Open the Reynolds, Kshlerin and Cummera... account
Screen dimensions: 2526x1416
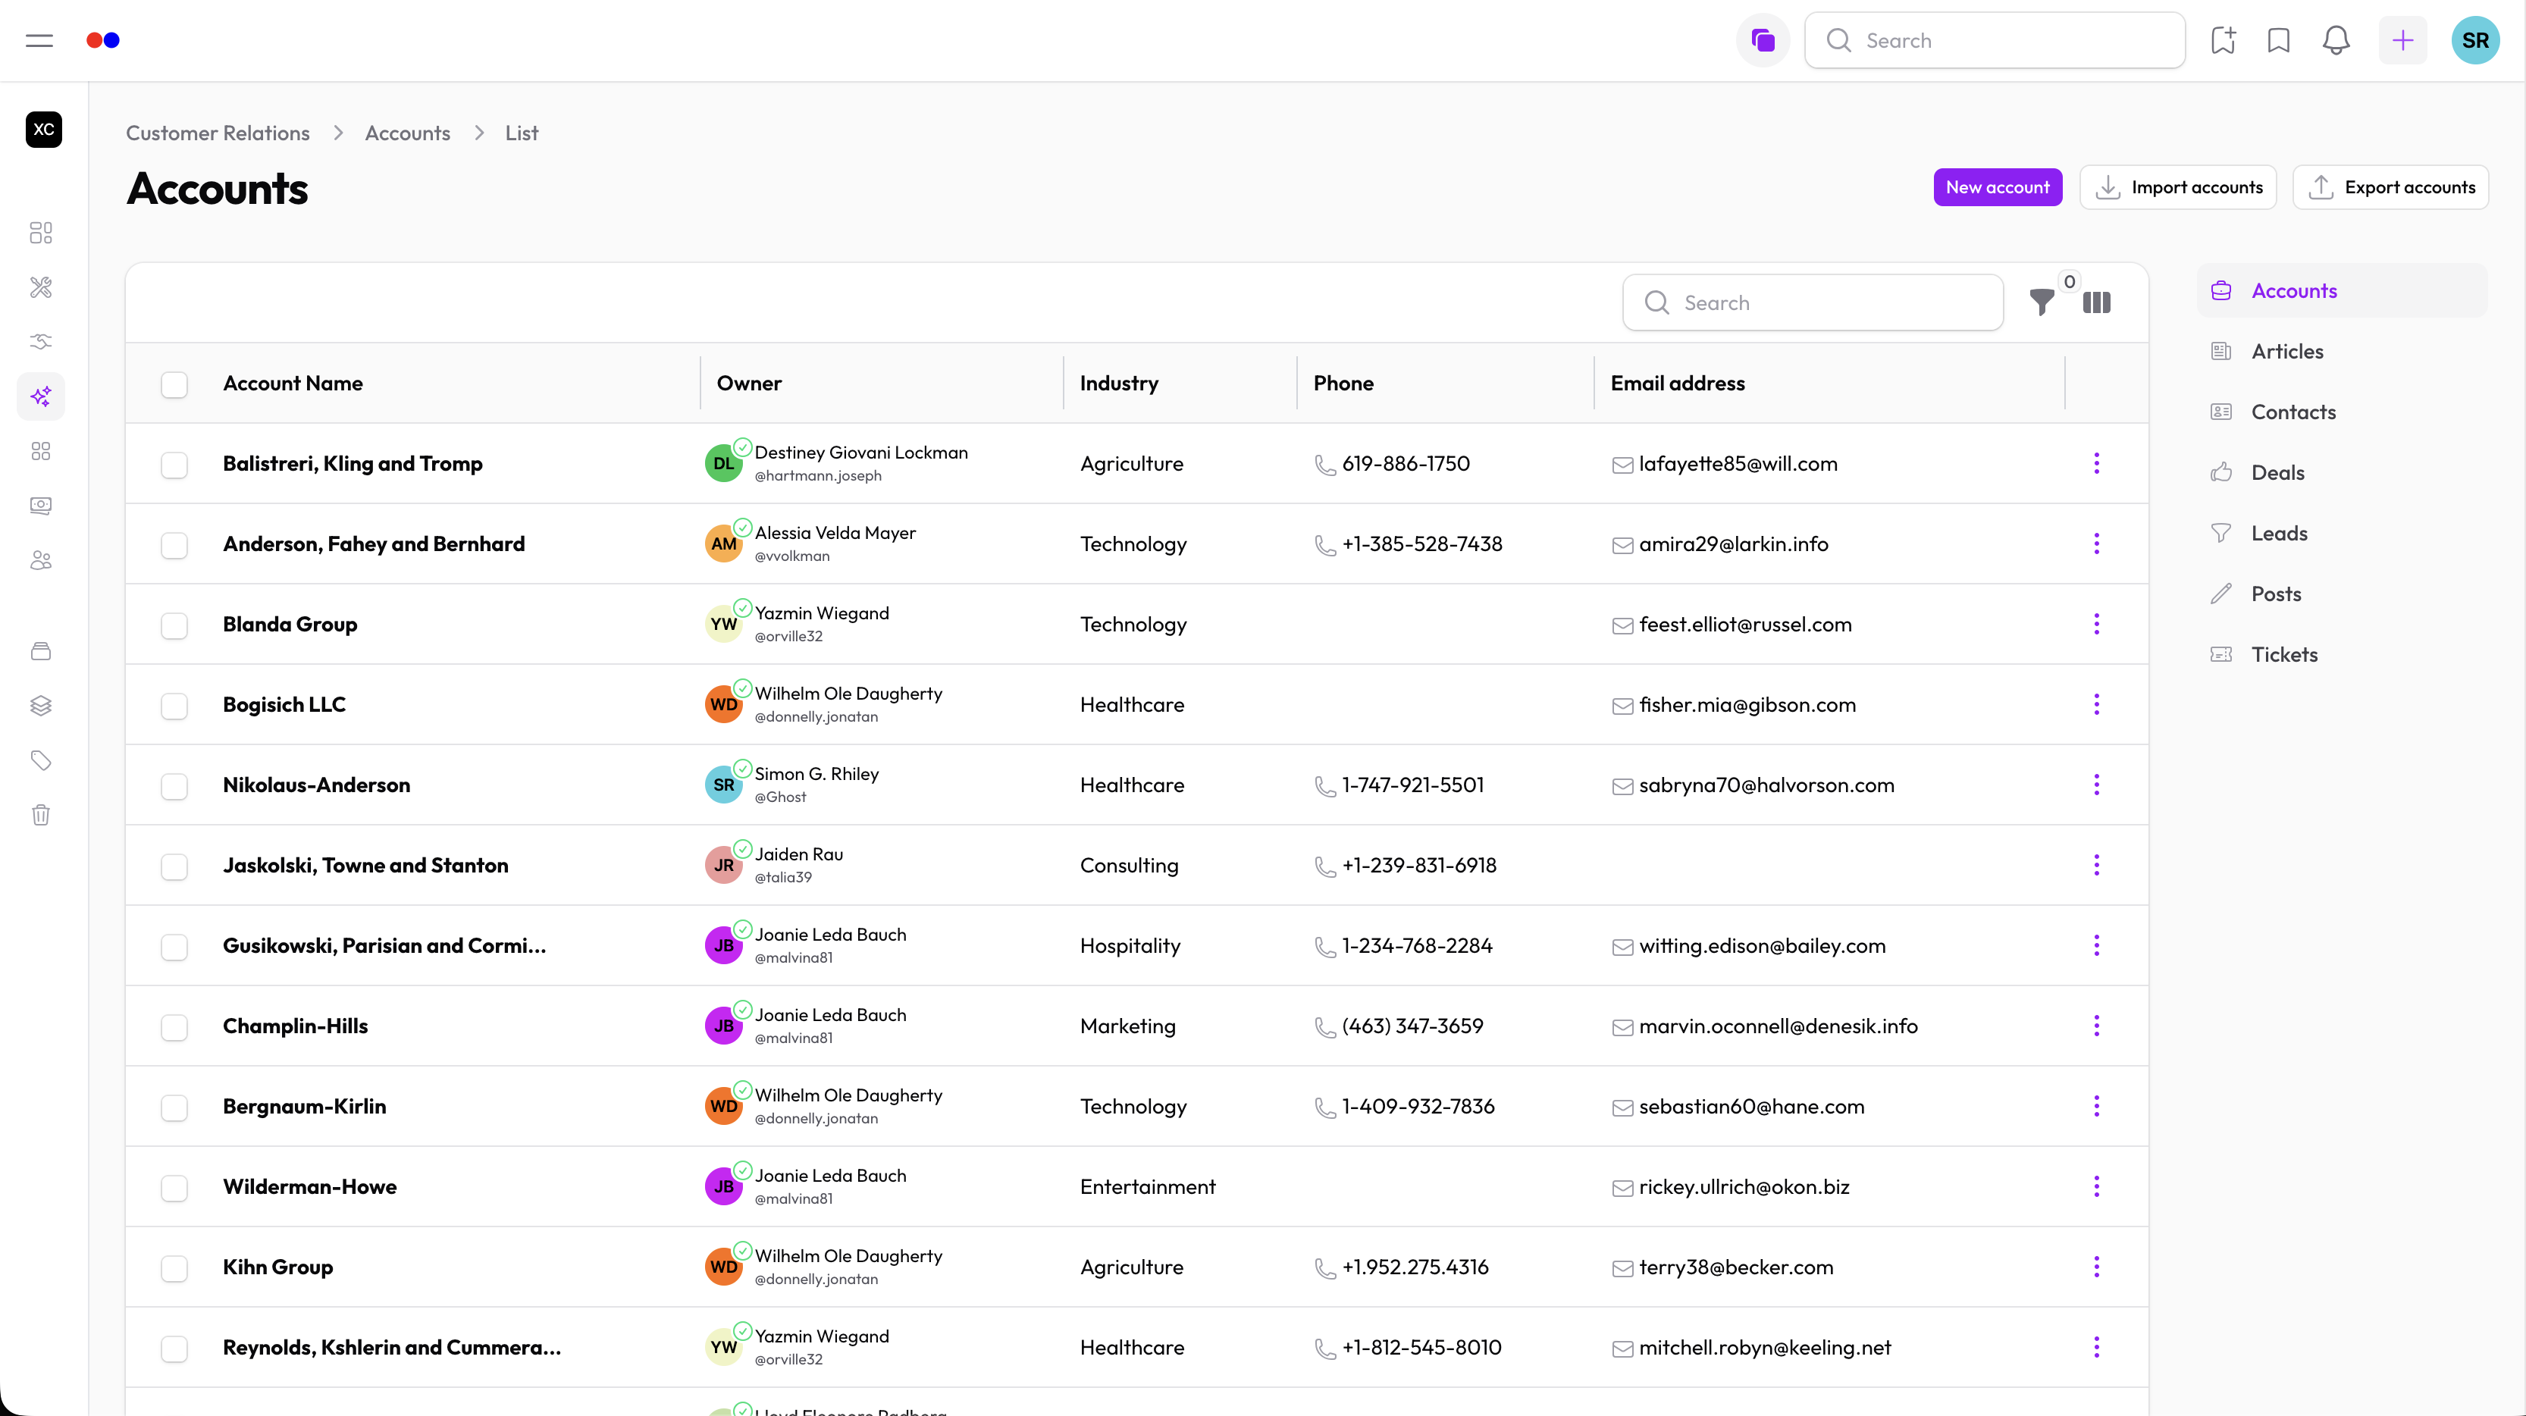pyautogui.click(x=391, y=1347)
